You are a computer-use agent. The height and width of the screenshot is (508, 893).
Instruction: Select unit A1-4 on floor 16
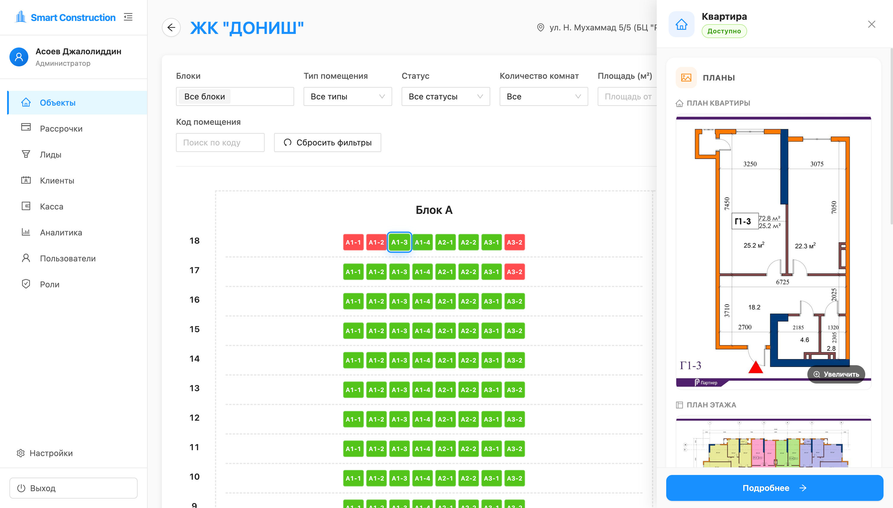pyautogui.click(x=422, y=301)
